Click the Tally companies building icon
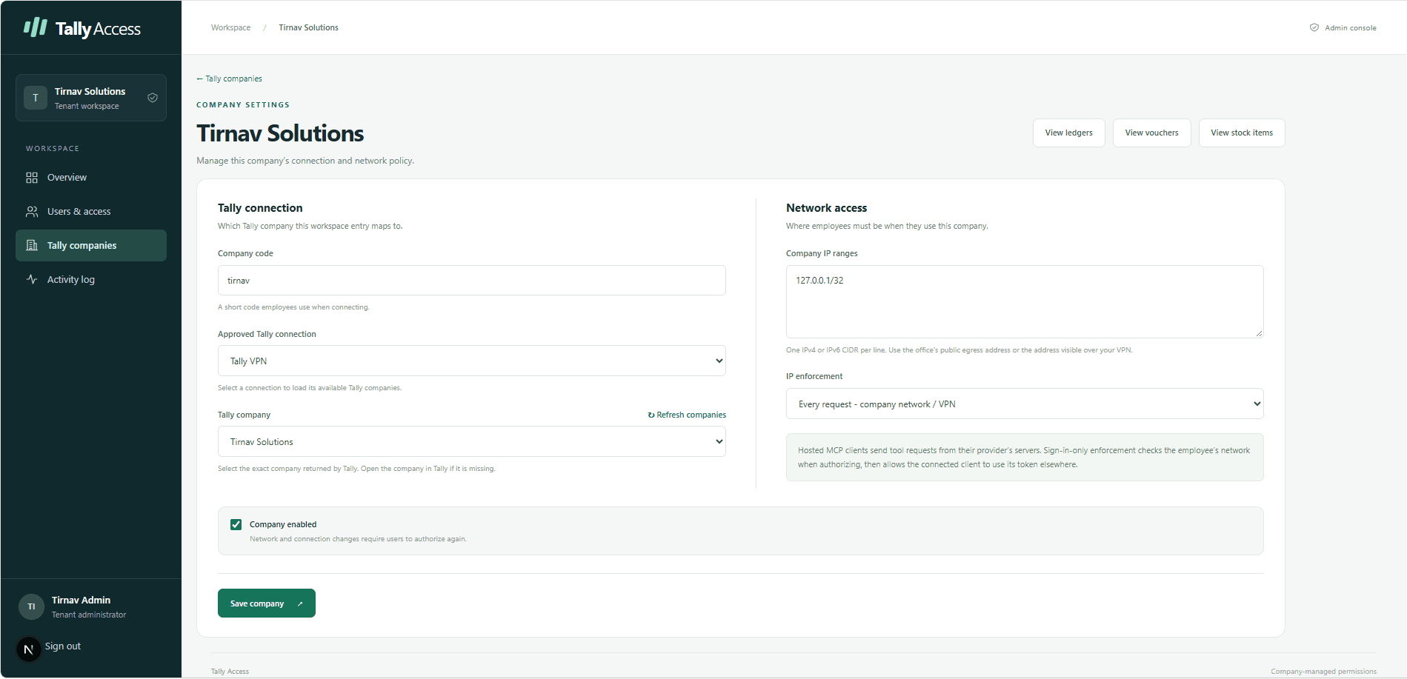This screenshot has height=679, width=1407. coord(32,246)
